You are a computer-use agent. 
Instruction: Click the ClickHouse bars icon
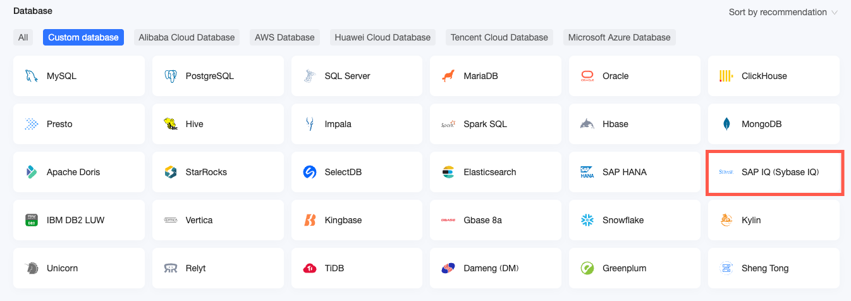pyautogui.click(x=726, y=76)
